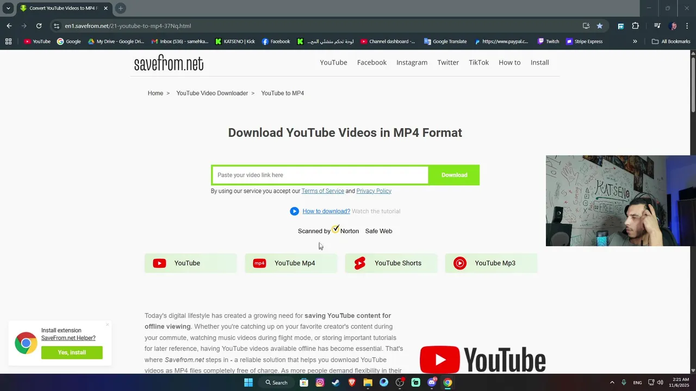Viewport: 696px width, 391px height.
Task: Open the Chrome three-dot menu
Action: 688,26
